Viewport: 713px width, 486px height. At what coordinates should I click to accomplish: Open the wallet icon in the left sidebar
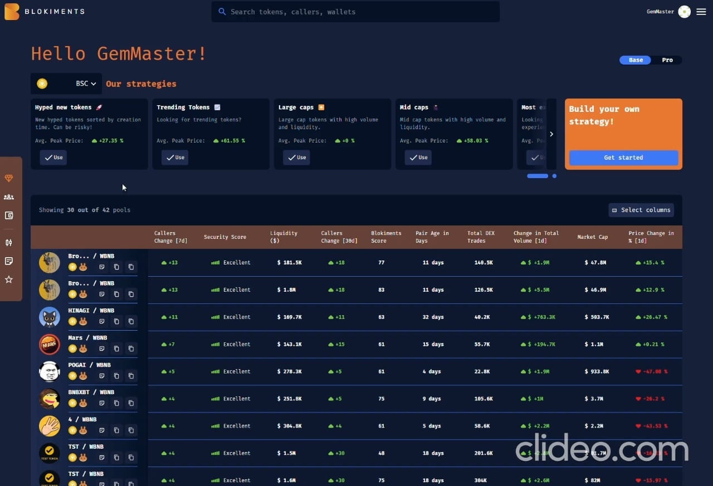tap(9, 215)
